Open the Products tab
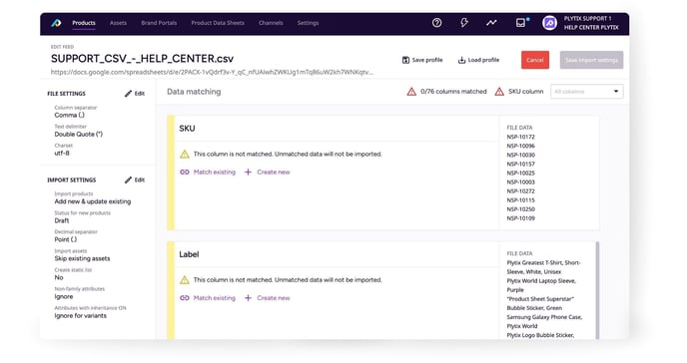Screen dimensions: 687x363 84,23
